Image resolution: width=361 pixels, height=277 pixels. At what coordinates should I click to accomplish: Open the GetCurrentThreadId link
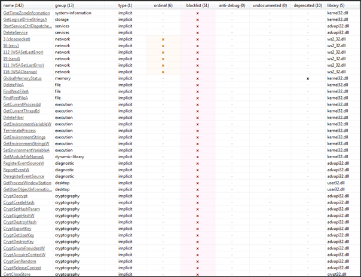(22, 111)
